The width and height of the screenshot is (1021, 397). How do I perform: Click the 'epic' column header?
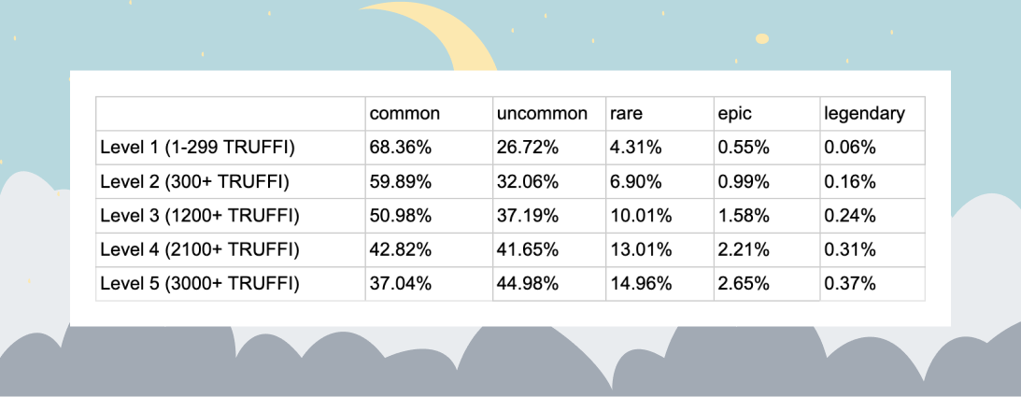[x=734, y=114]
